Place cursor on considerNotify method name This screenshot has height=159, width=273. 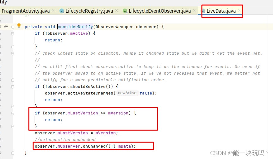[x=75, y=27]
